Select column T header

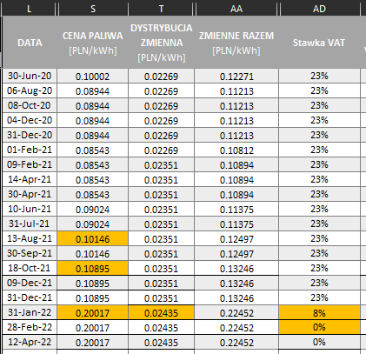pyautogui.click(x=162, y=9)
